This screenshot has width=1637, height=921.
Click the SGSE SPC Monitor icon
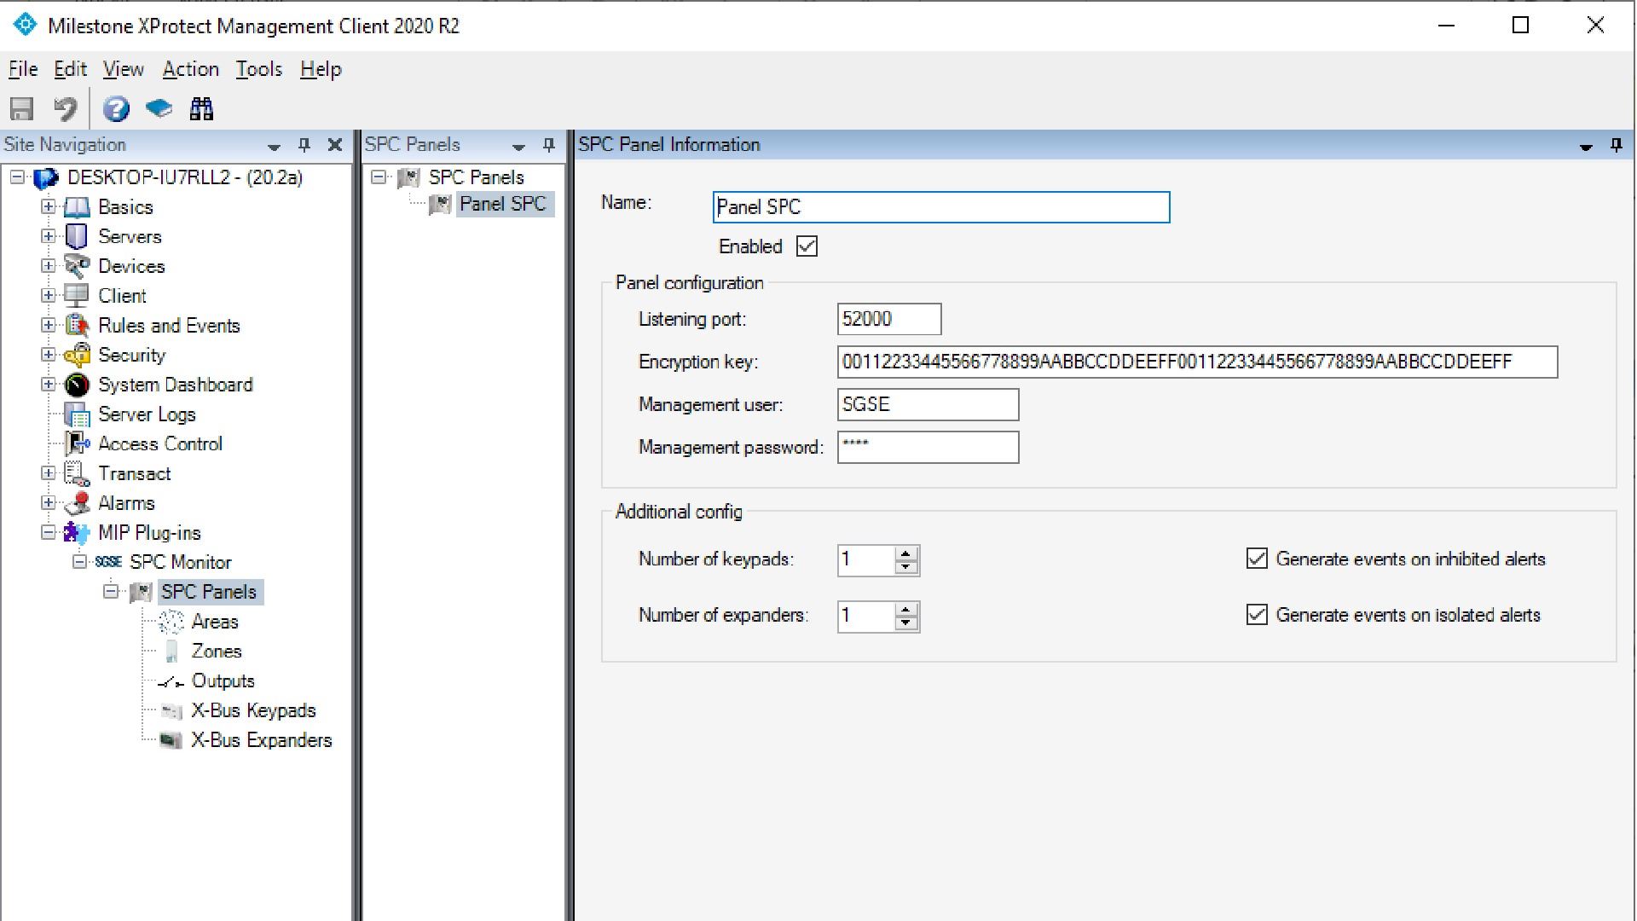(x=108, y=562)
